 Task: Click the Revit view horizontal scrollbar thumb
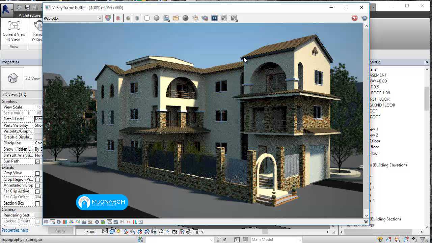point(265,232)
